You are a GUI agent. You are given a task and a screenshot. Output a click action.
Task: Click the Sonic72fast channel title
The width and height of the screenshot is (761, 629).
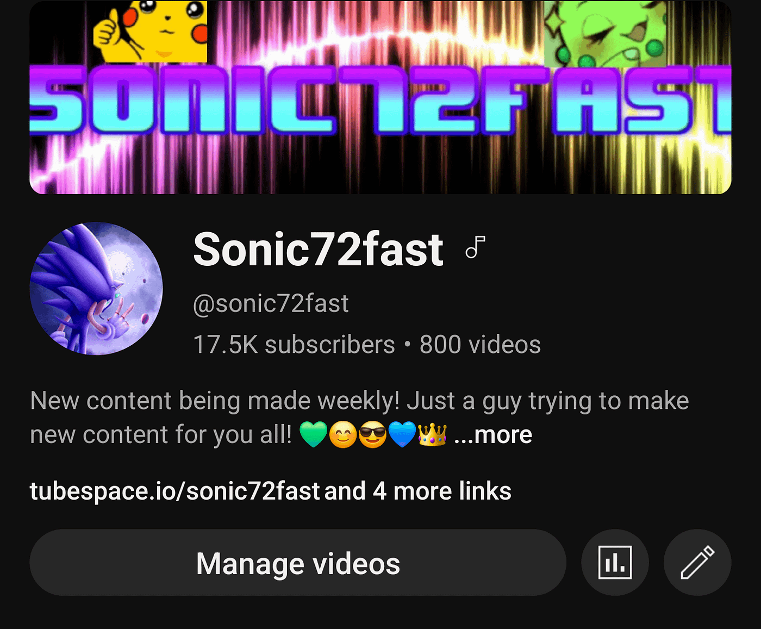pos(319,250)
